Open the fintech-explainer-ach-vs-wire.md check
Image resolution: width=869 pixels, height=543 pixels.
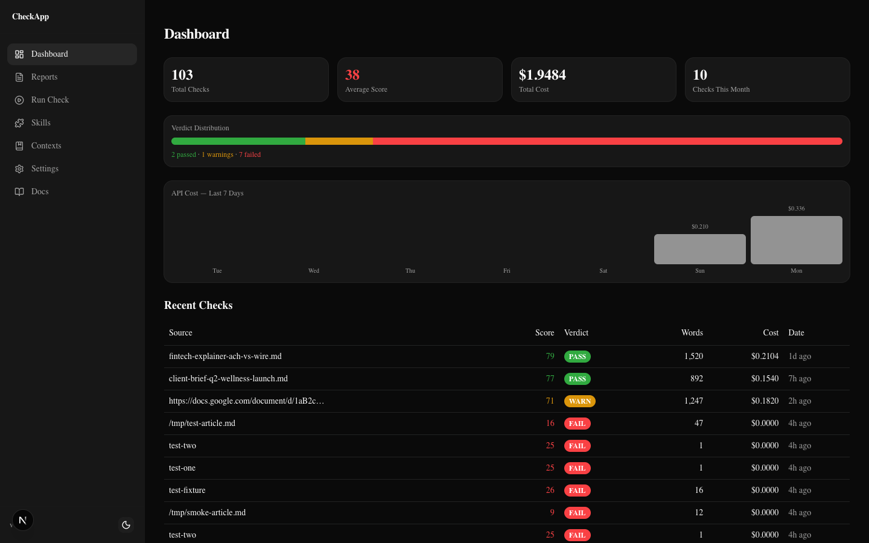tap(225, 357)
